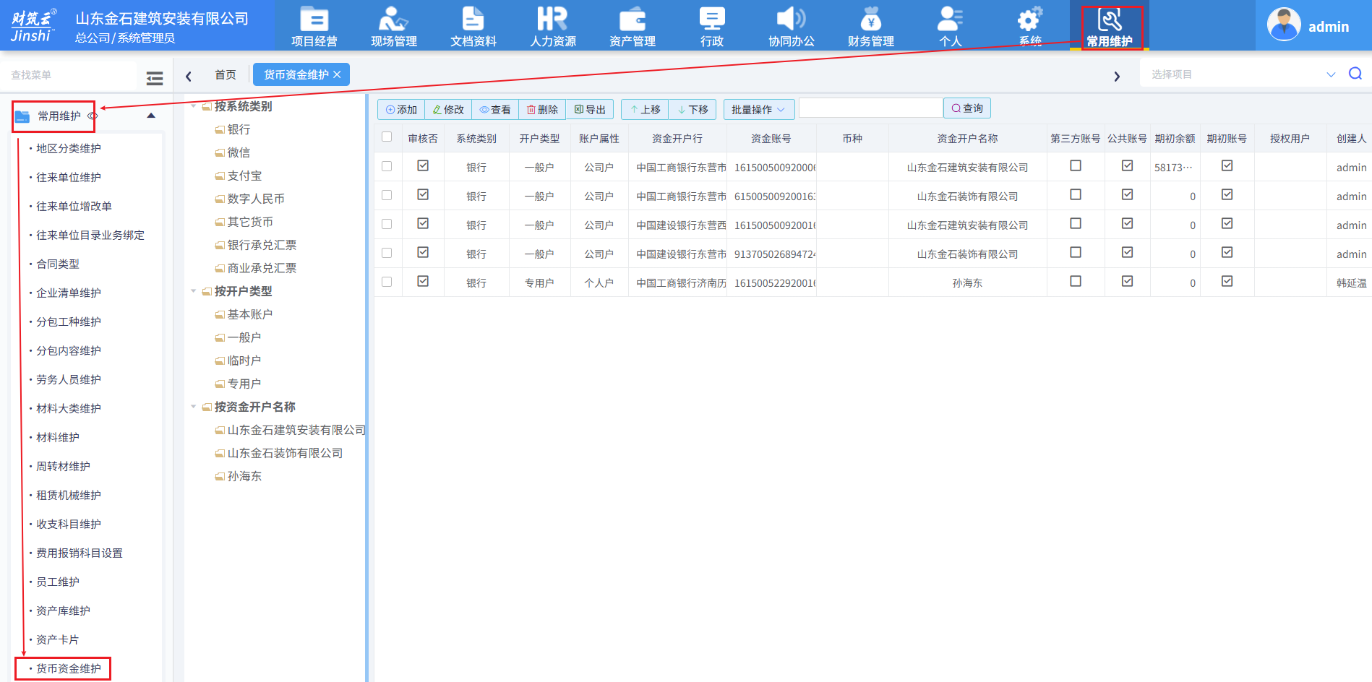1372x682 pixels.
Task: Open the 批量操作 dropdown
Action: (759, 109)
